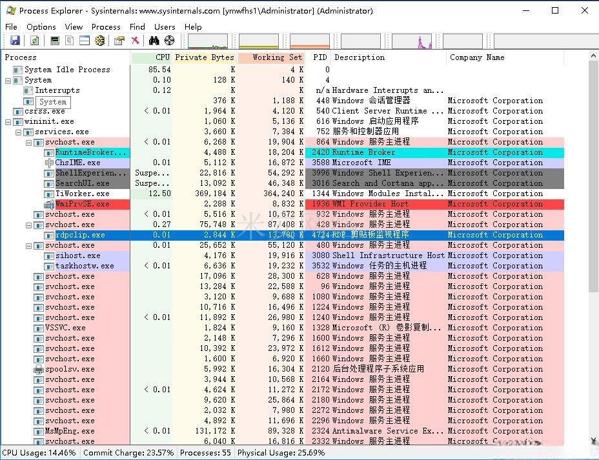The image size is (599, 460).
Task: Open the File menu
Action: [x=11, y=26]
